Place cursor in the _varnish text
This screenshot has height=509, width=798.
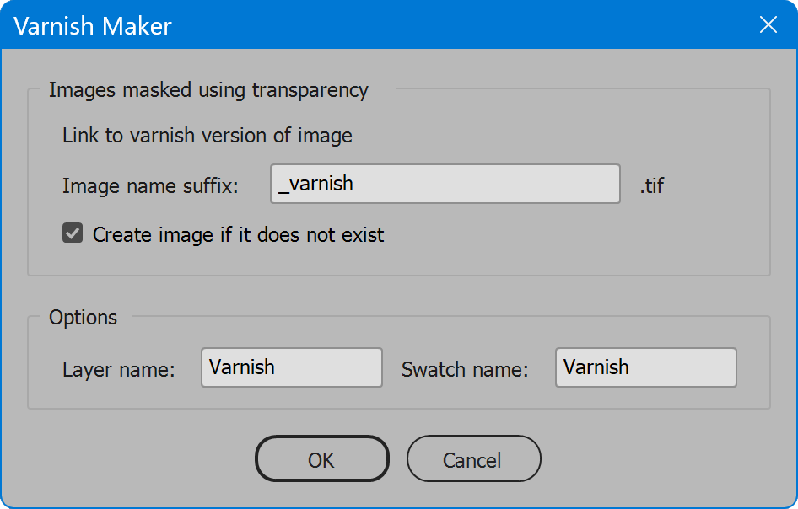point(315,184)
